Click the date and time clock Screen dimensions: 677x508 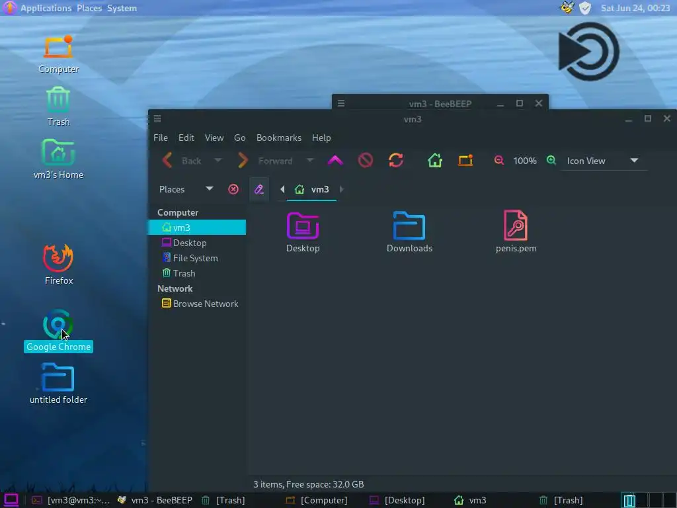tap(635, 8)
